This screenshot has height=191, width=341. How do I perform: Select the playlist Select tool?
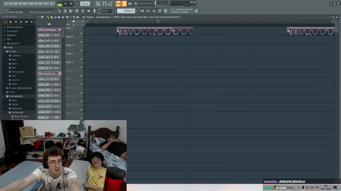click(x=70, y=17)
